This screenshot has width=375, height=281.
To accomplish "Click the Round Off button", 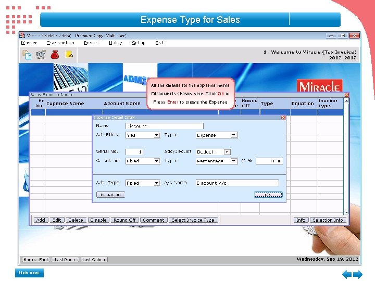I will (124, 220).
